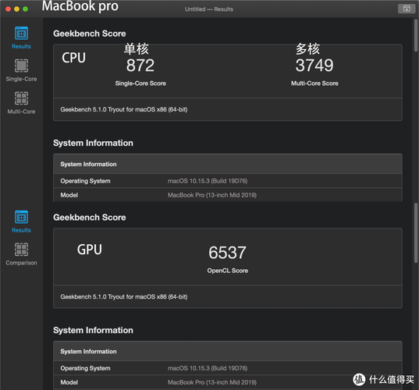Click the upload icon in the title bar
The image size is (419, 390).
tap(407, 9)
